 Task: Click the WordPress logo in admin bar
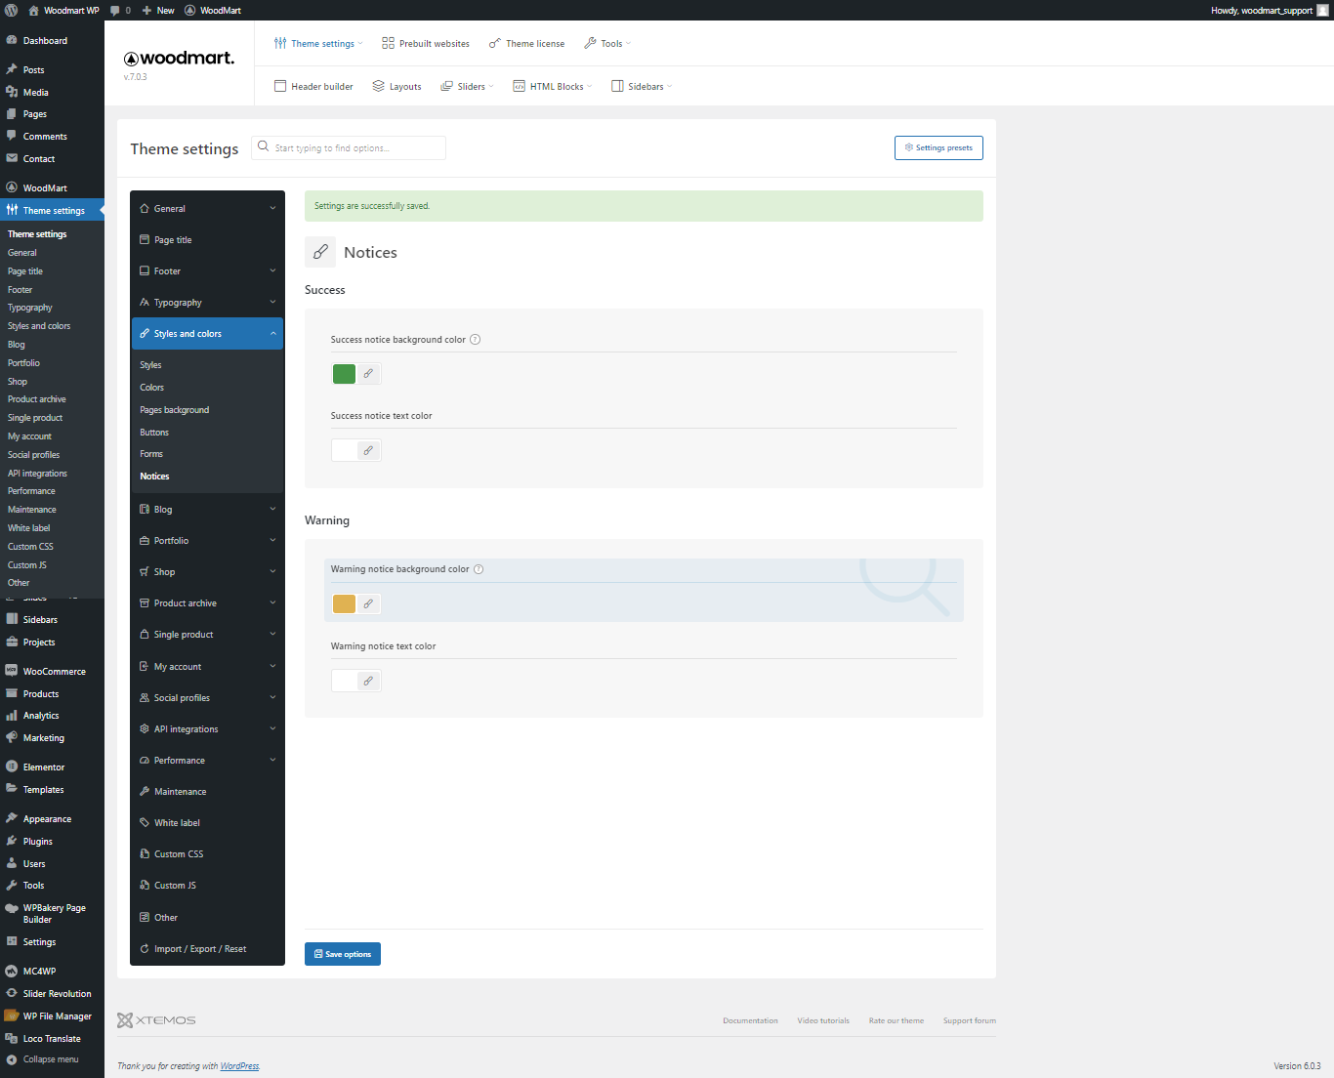(x=11, y=10)
